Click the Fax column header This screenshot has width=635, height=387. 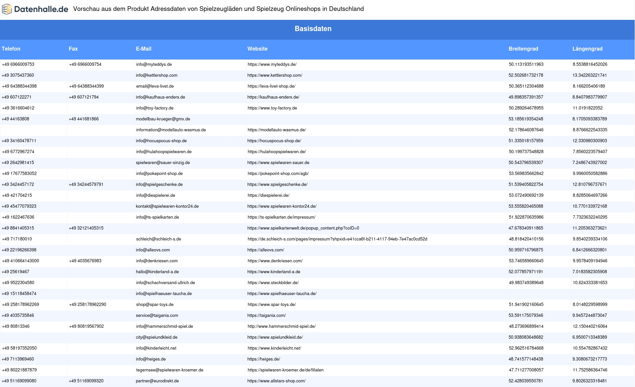(73, 49)
